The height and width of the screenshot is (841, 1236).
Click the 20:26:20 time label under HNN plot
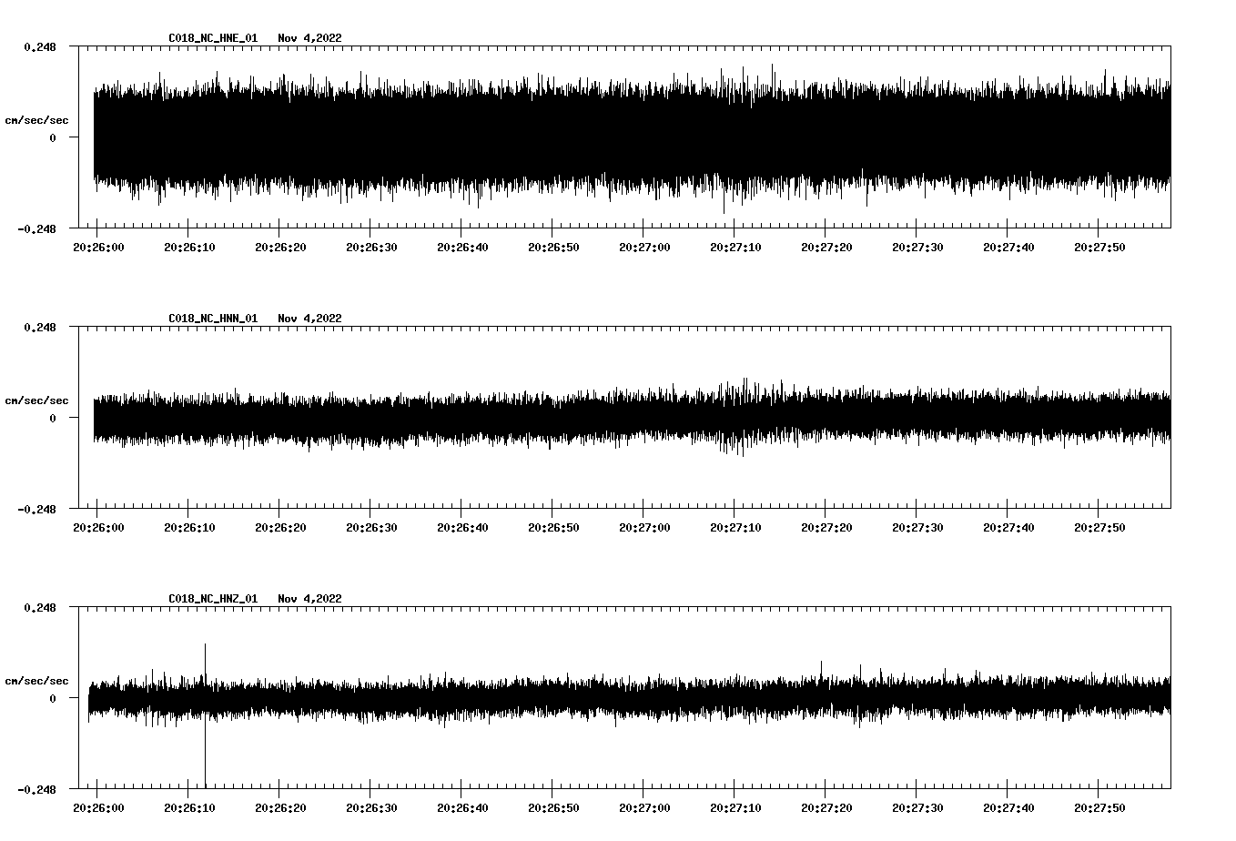[280, 528]
